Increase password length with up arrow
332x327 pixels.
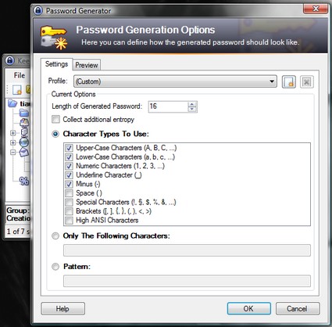pyautogui.click(x=192, y=104)
